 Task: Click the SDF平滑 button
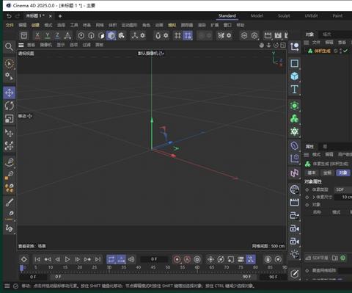click(x=317, y=258)
